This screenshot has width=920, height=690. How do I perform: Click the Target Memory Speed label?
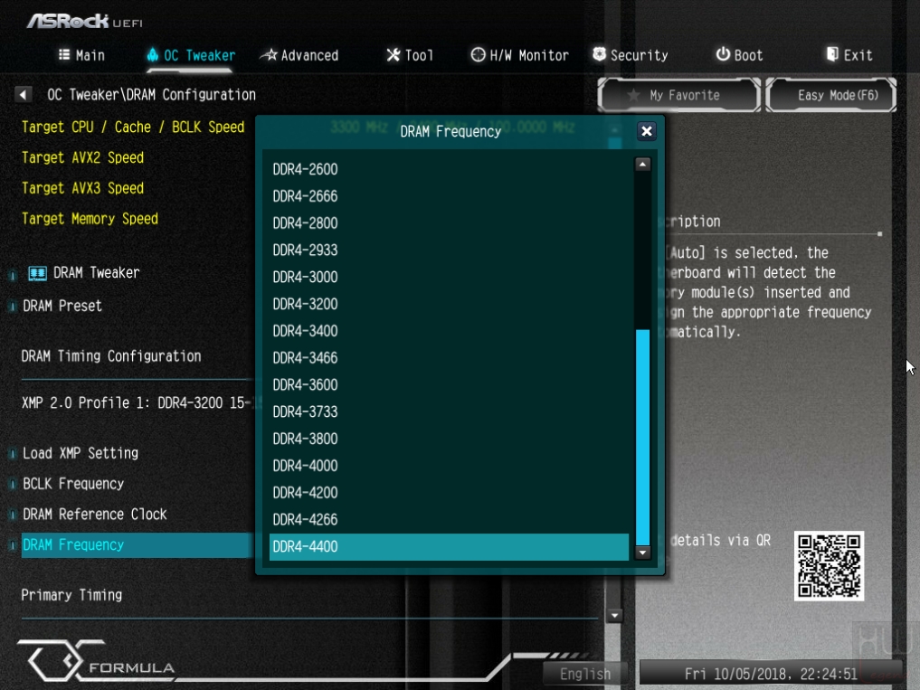coord(90,219)
